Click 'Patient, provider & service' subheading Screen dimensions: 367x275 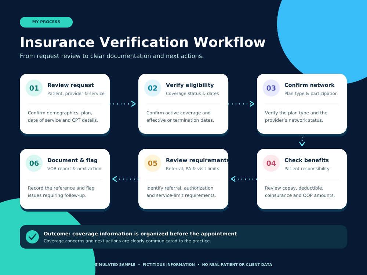point(76,93)
